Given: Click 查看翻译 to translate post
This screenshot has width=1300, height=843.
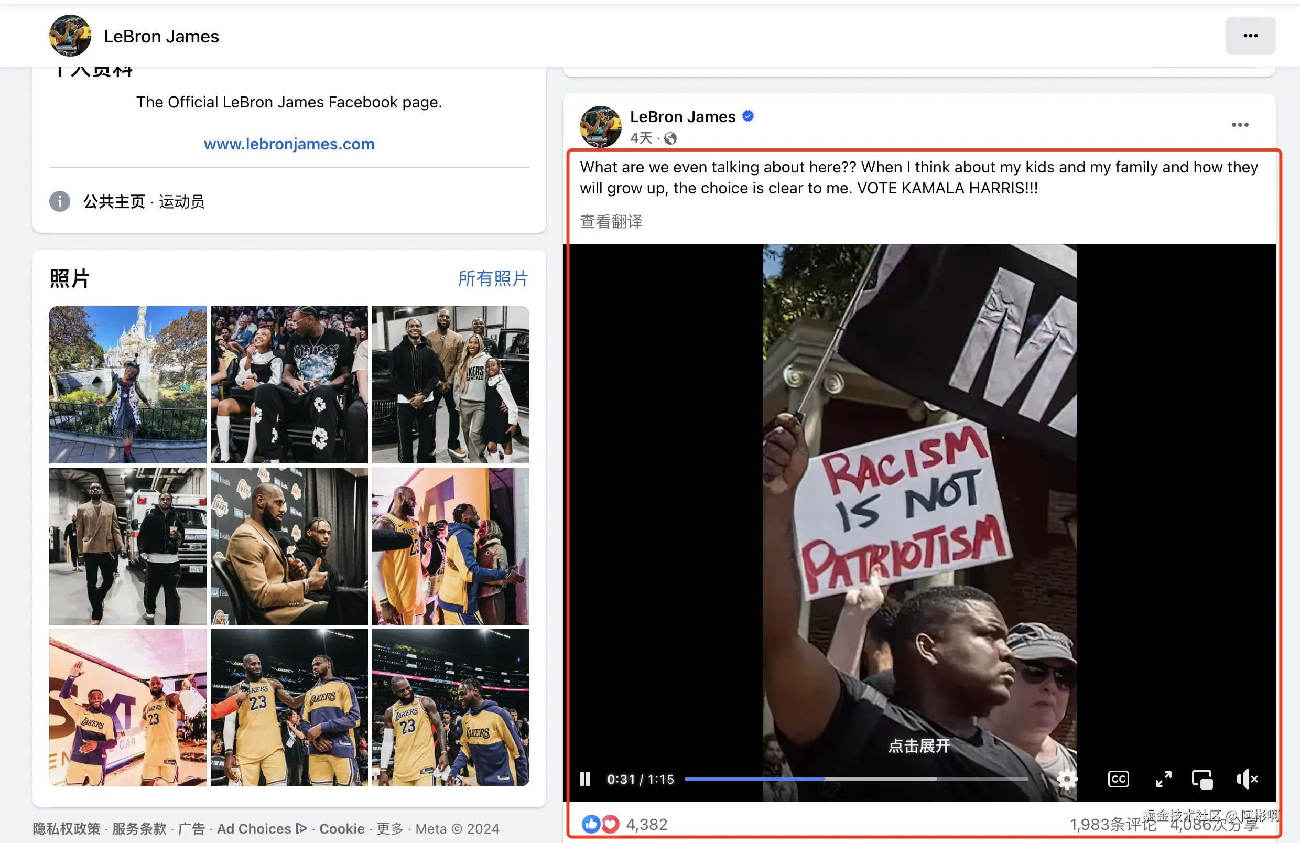Looking at the screenshot, I should 611,221.
